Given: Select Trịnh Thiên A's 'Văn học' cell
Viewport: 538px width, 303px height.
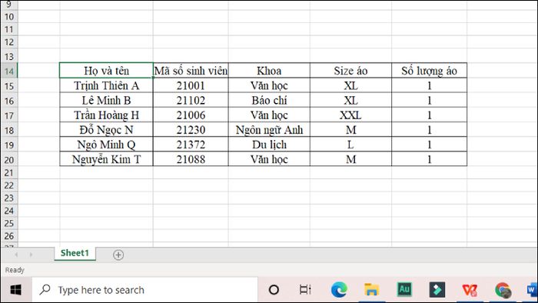Looking at the screenshot, I should [x=269, y=85].
